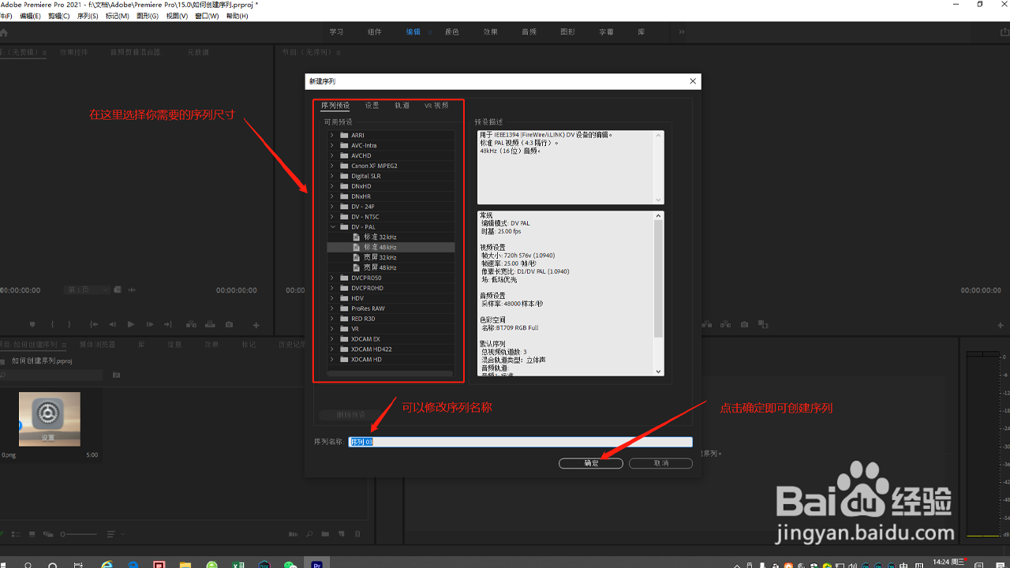This screenshot has width=1010, height=568.
Task: Expand the RED R3D preset folder
Action: pos(332,319)
